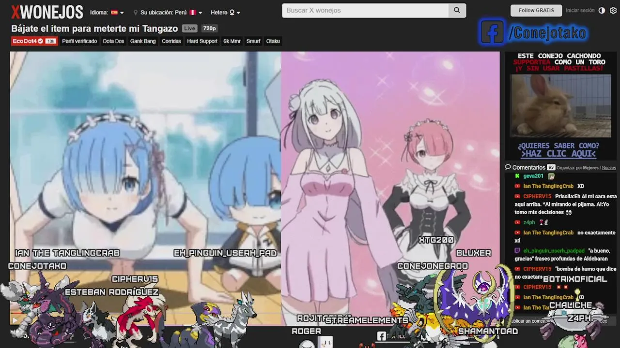Click the magnifier search button
The width and height of the screenshot is (620, 348).
[457, 11]
